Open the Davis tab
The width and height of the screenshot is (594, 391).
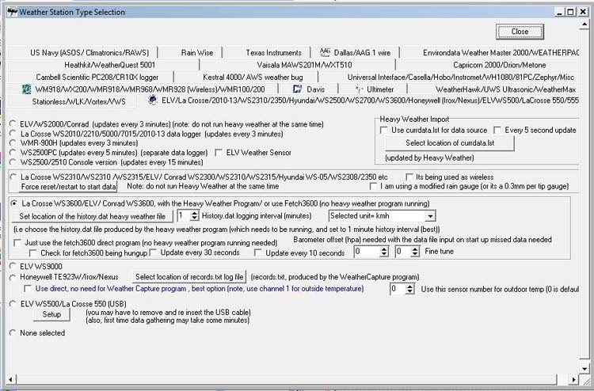pyautogui.click(x=309, y=89)
